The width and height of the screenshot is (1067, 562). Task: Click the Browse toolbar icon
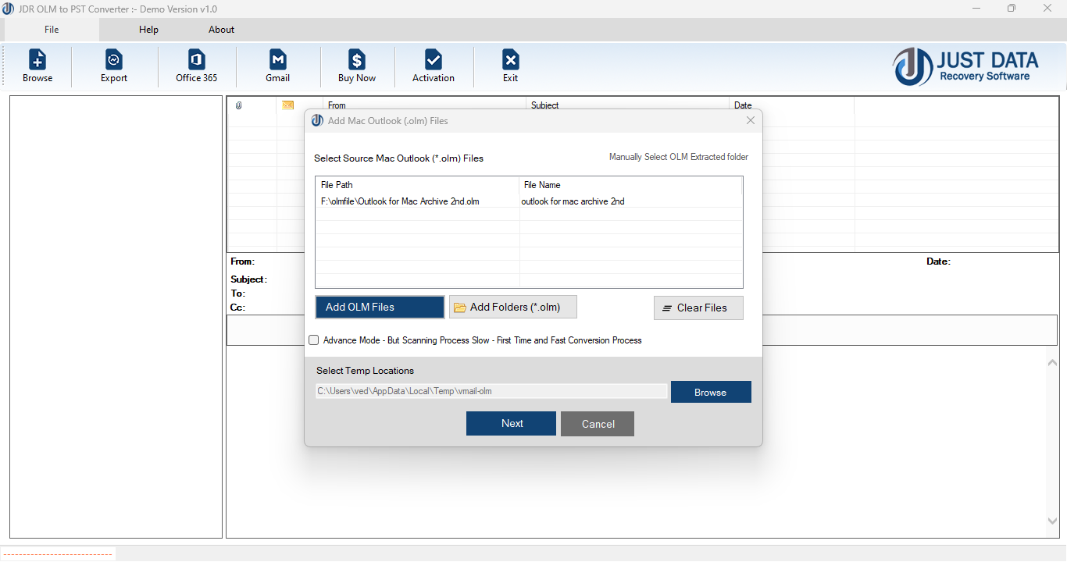click(37, 66)
